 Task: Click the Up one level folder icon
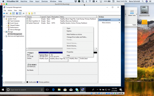click(11, 13)
